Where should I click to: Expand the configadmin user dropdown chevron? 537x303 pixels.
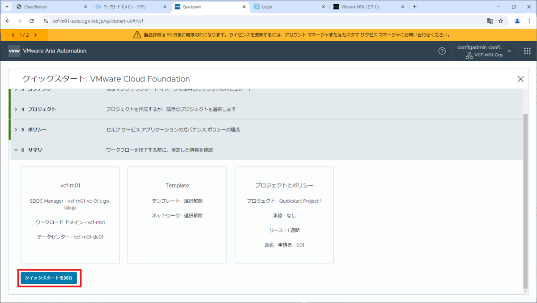coord(509,51)
